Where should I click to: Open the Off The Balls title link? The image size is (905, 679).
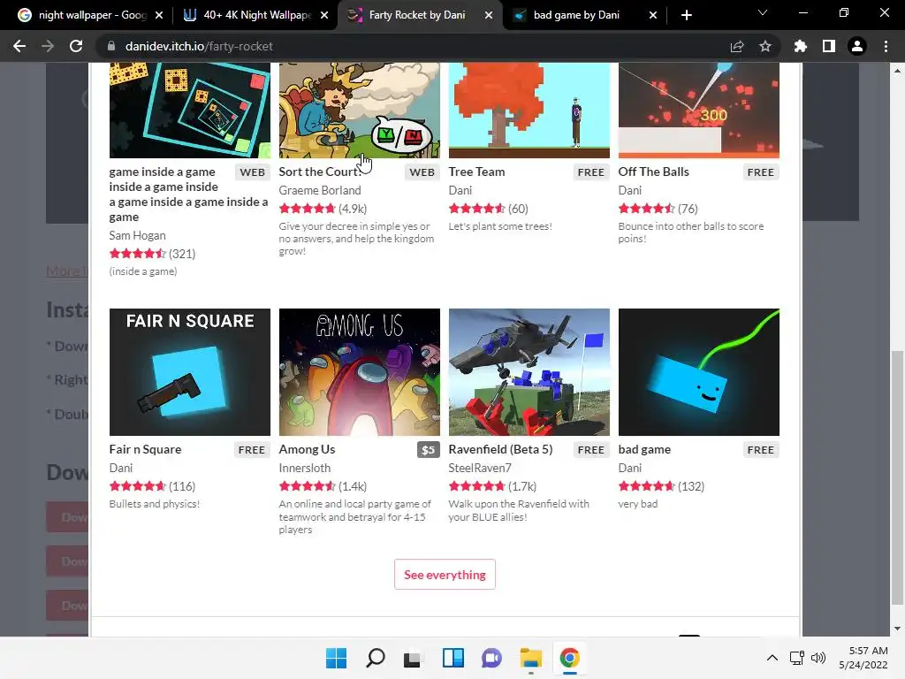pyautogui.click(x=653, y=172)
